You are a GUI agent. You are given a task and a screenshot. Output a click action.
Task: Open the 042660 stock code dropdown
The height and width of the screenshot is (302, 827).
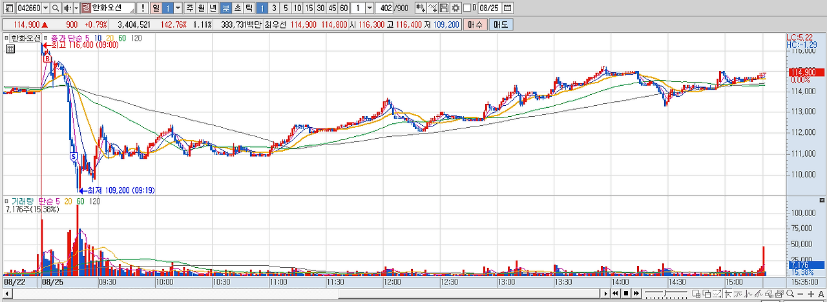point(45,8)
